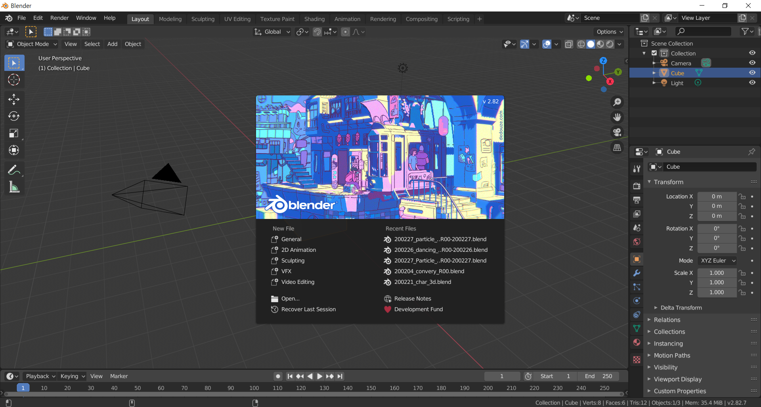Open the Particles properties tab
Screen dimensions: 761x407
click(x=637, y=287)
